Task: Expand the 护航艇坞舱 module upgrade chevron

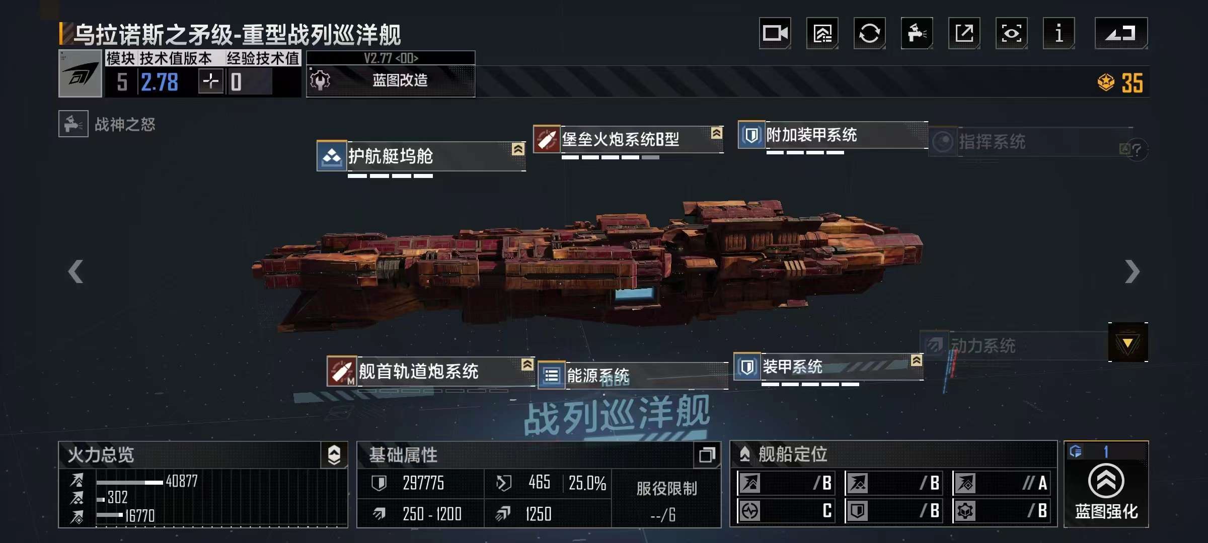Action: (518, 149)
